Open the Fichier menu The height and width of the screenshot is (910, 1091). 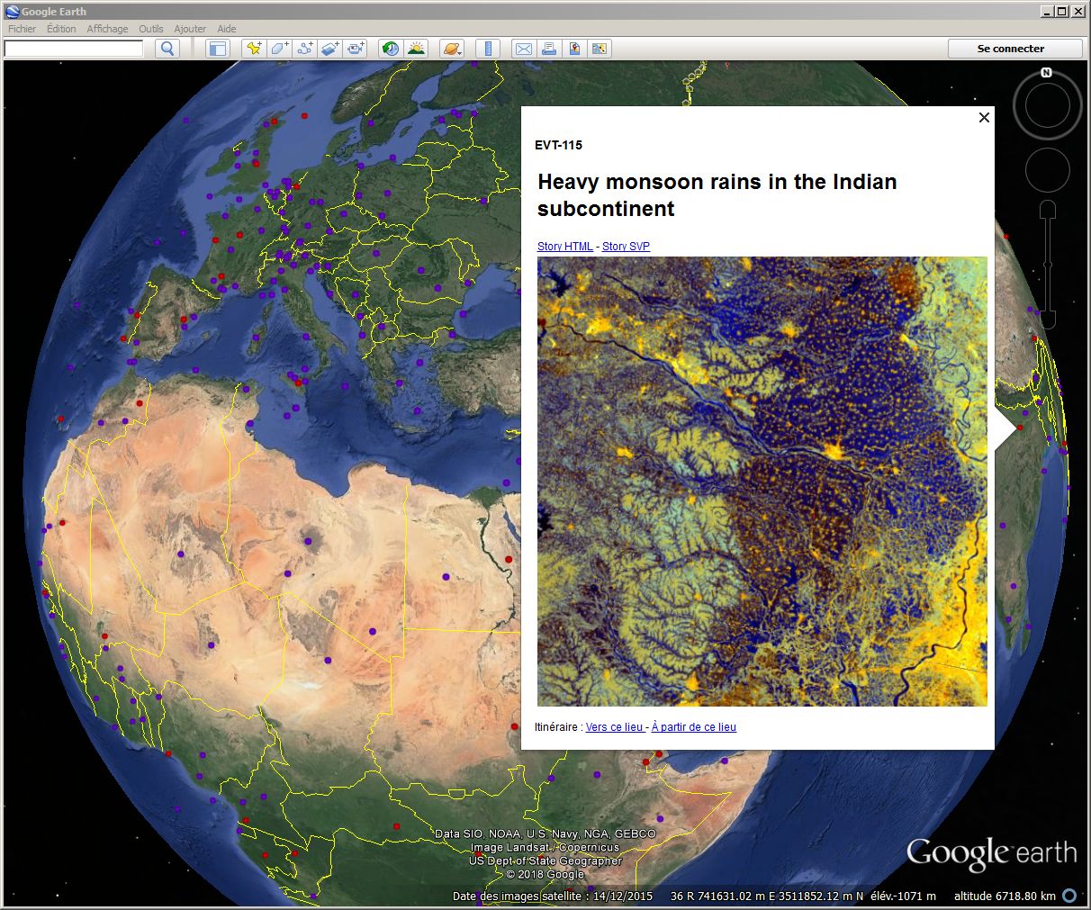(x=22, y=29)
